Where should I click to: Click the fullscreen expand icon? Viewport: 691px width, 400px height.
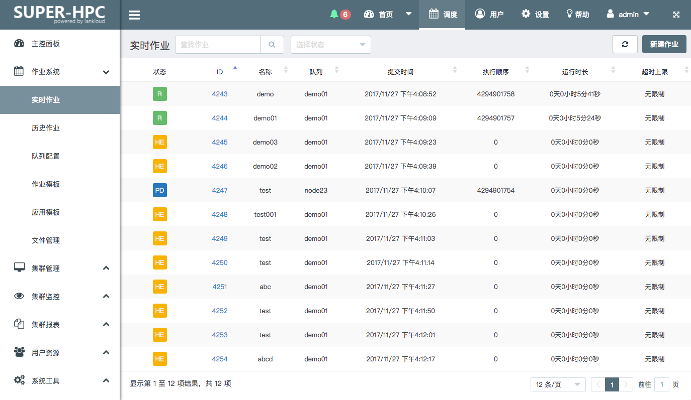676,15
